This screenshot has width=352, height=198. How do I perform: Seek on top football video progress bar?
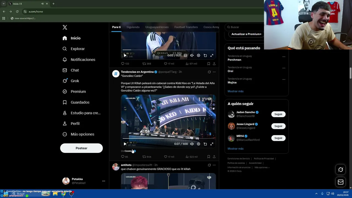[168, 50]
